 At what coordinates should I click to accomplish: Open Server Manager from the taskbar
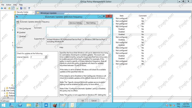pos(11,105)
